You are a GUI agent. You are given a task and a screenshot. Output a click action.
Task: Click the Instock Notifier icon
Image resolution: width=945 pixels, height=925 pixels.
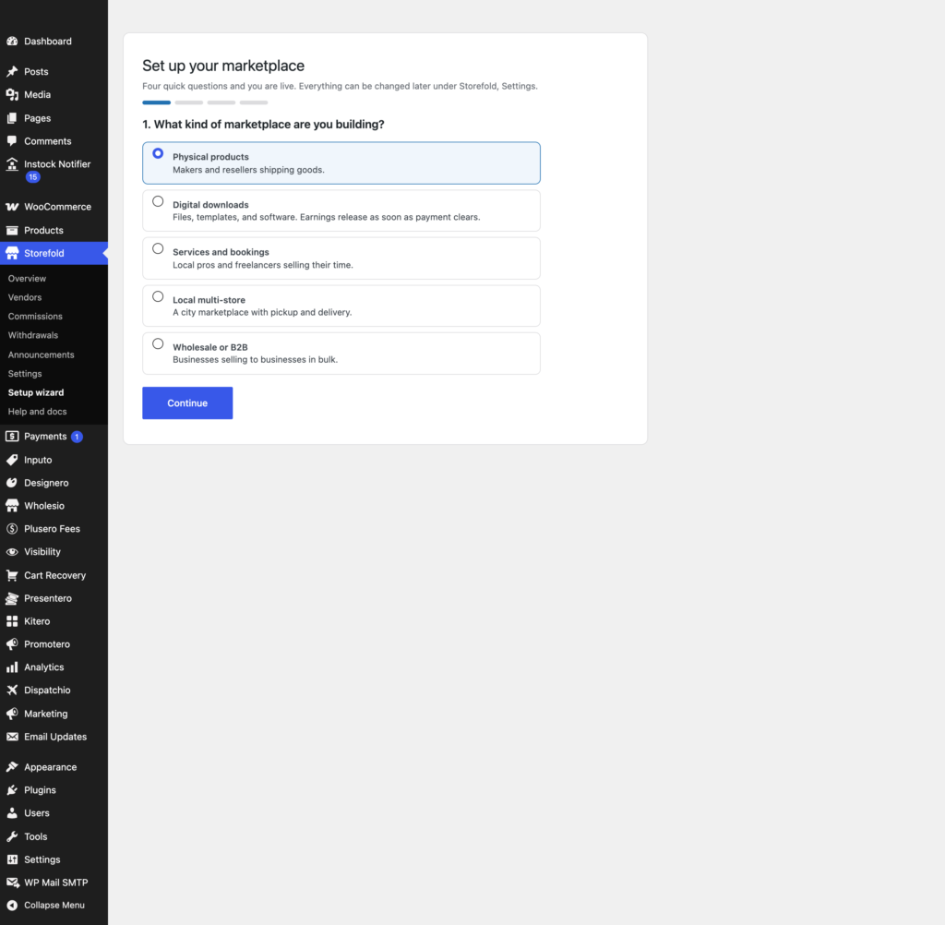pos(12,164)
